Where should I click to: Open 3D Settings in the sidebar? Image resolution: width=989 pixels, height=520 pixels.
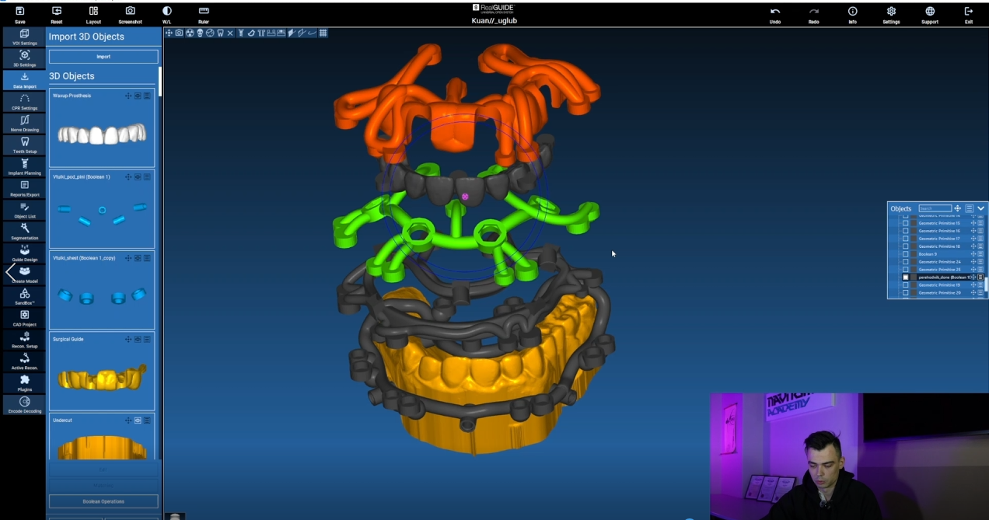coord(24,59)
